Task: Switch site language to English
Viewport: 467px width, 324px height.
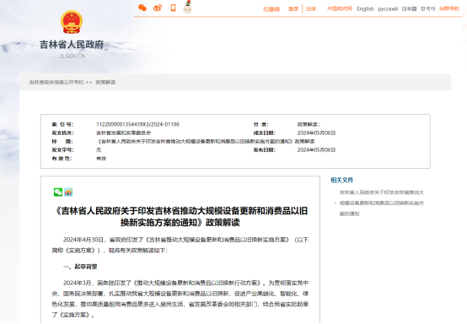Action: point(366,9)
